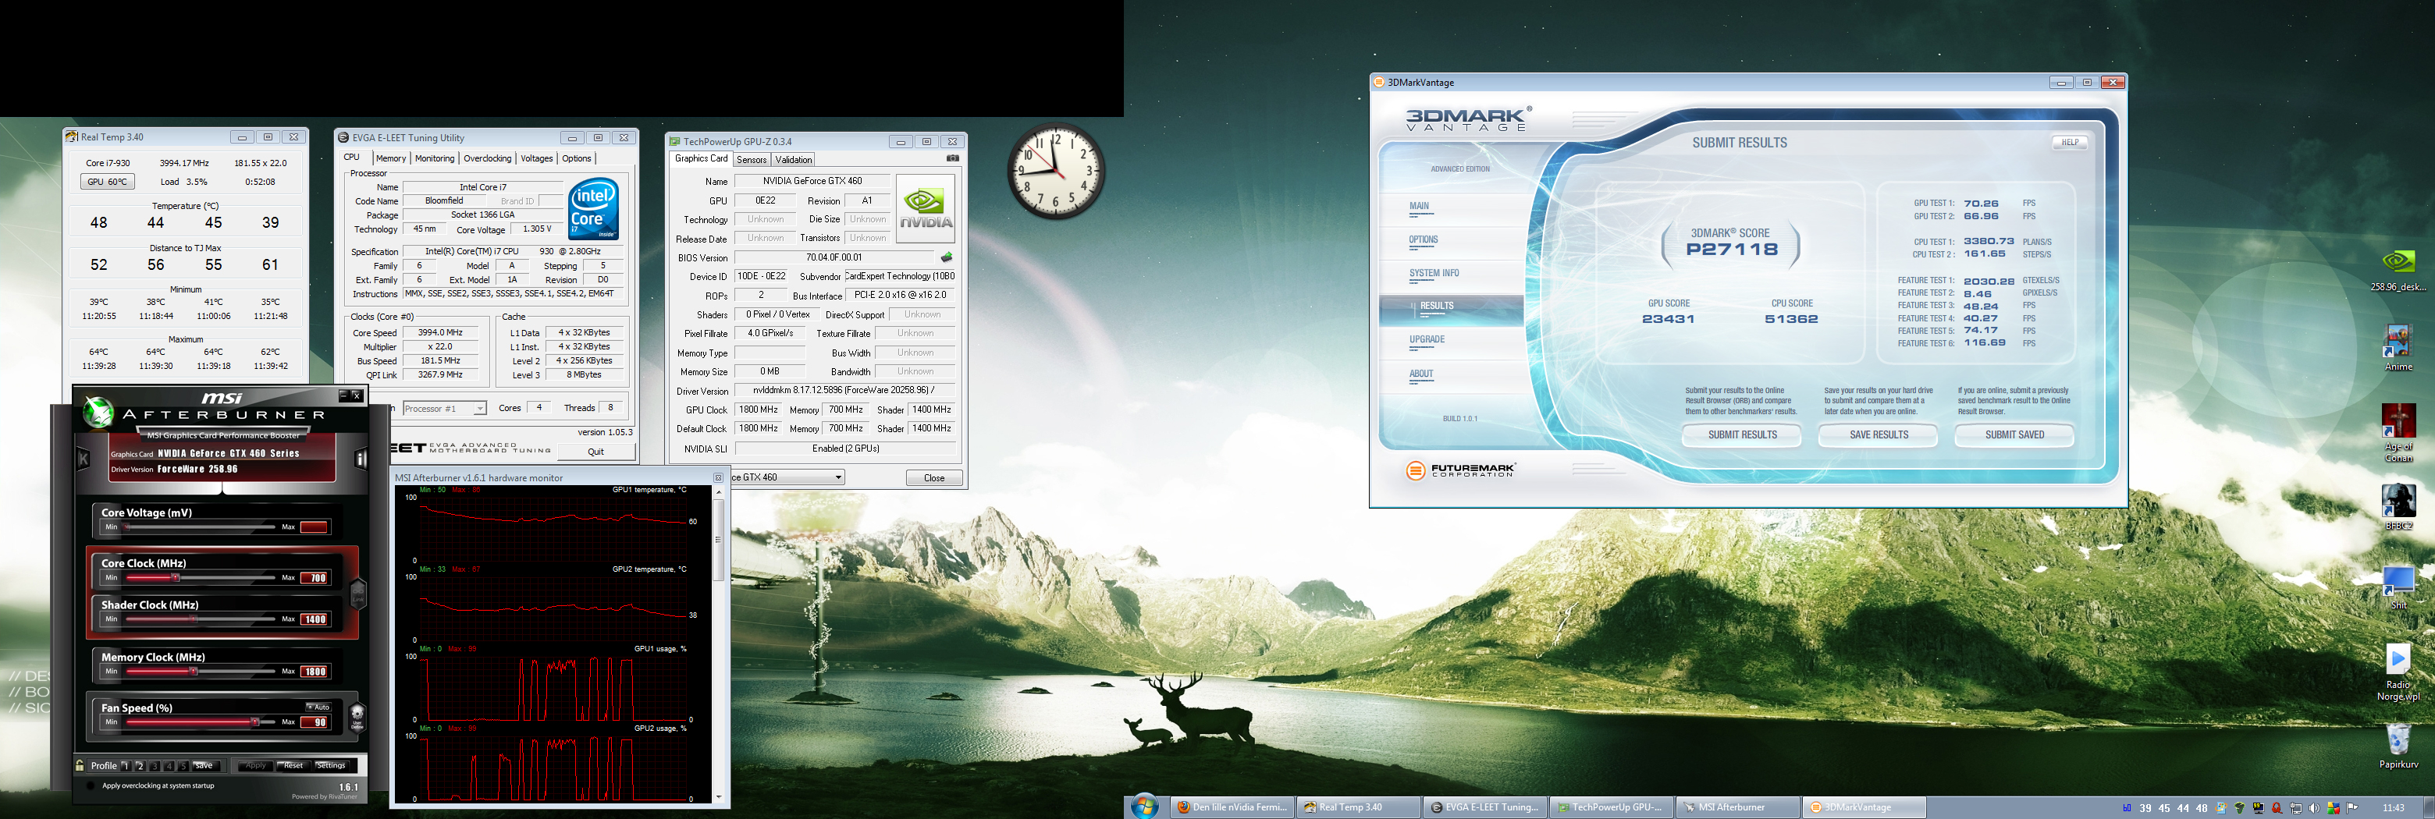This screenshot has width=2435, height=819.
Task: Open the Papirkurv recycle bin
Action: click(2398, 746)
